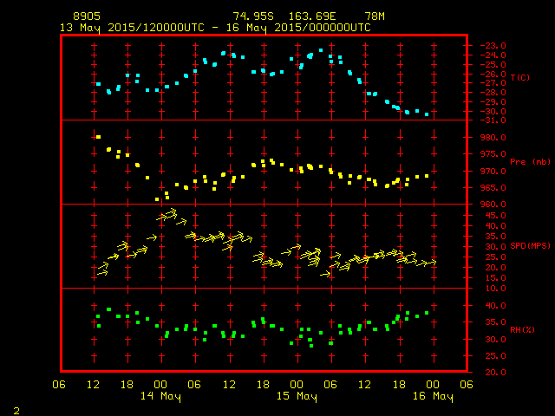Click the 15 May date label
The width and height of the screenshot is (555, 416).
297,396
